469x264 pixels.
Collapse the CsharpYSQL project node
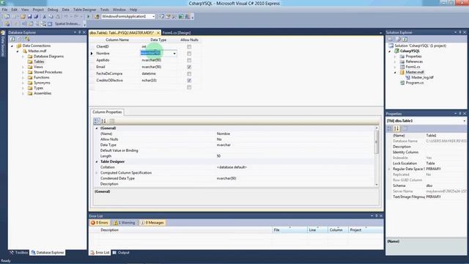pyautogui.click(x=390, y=51)
